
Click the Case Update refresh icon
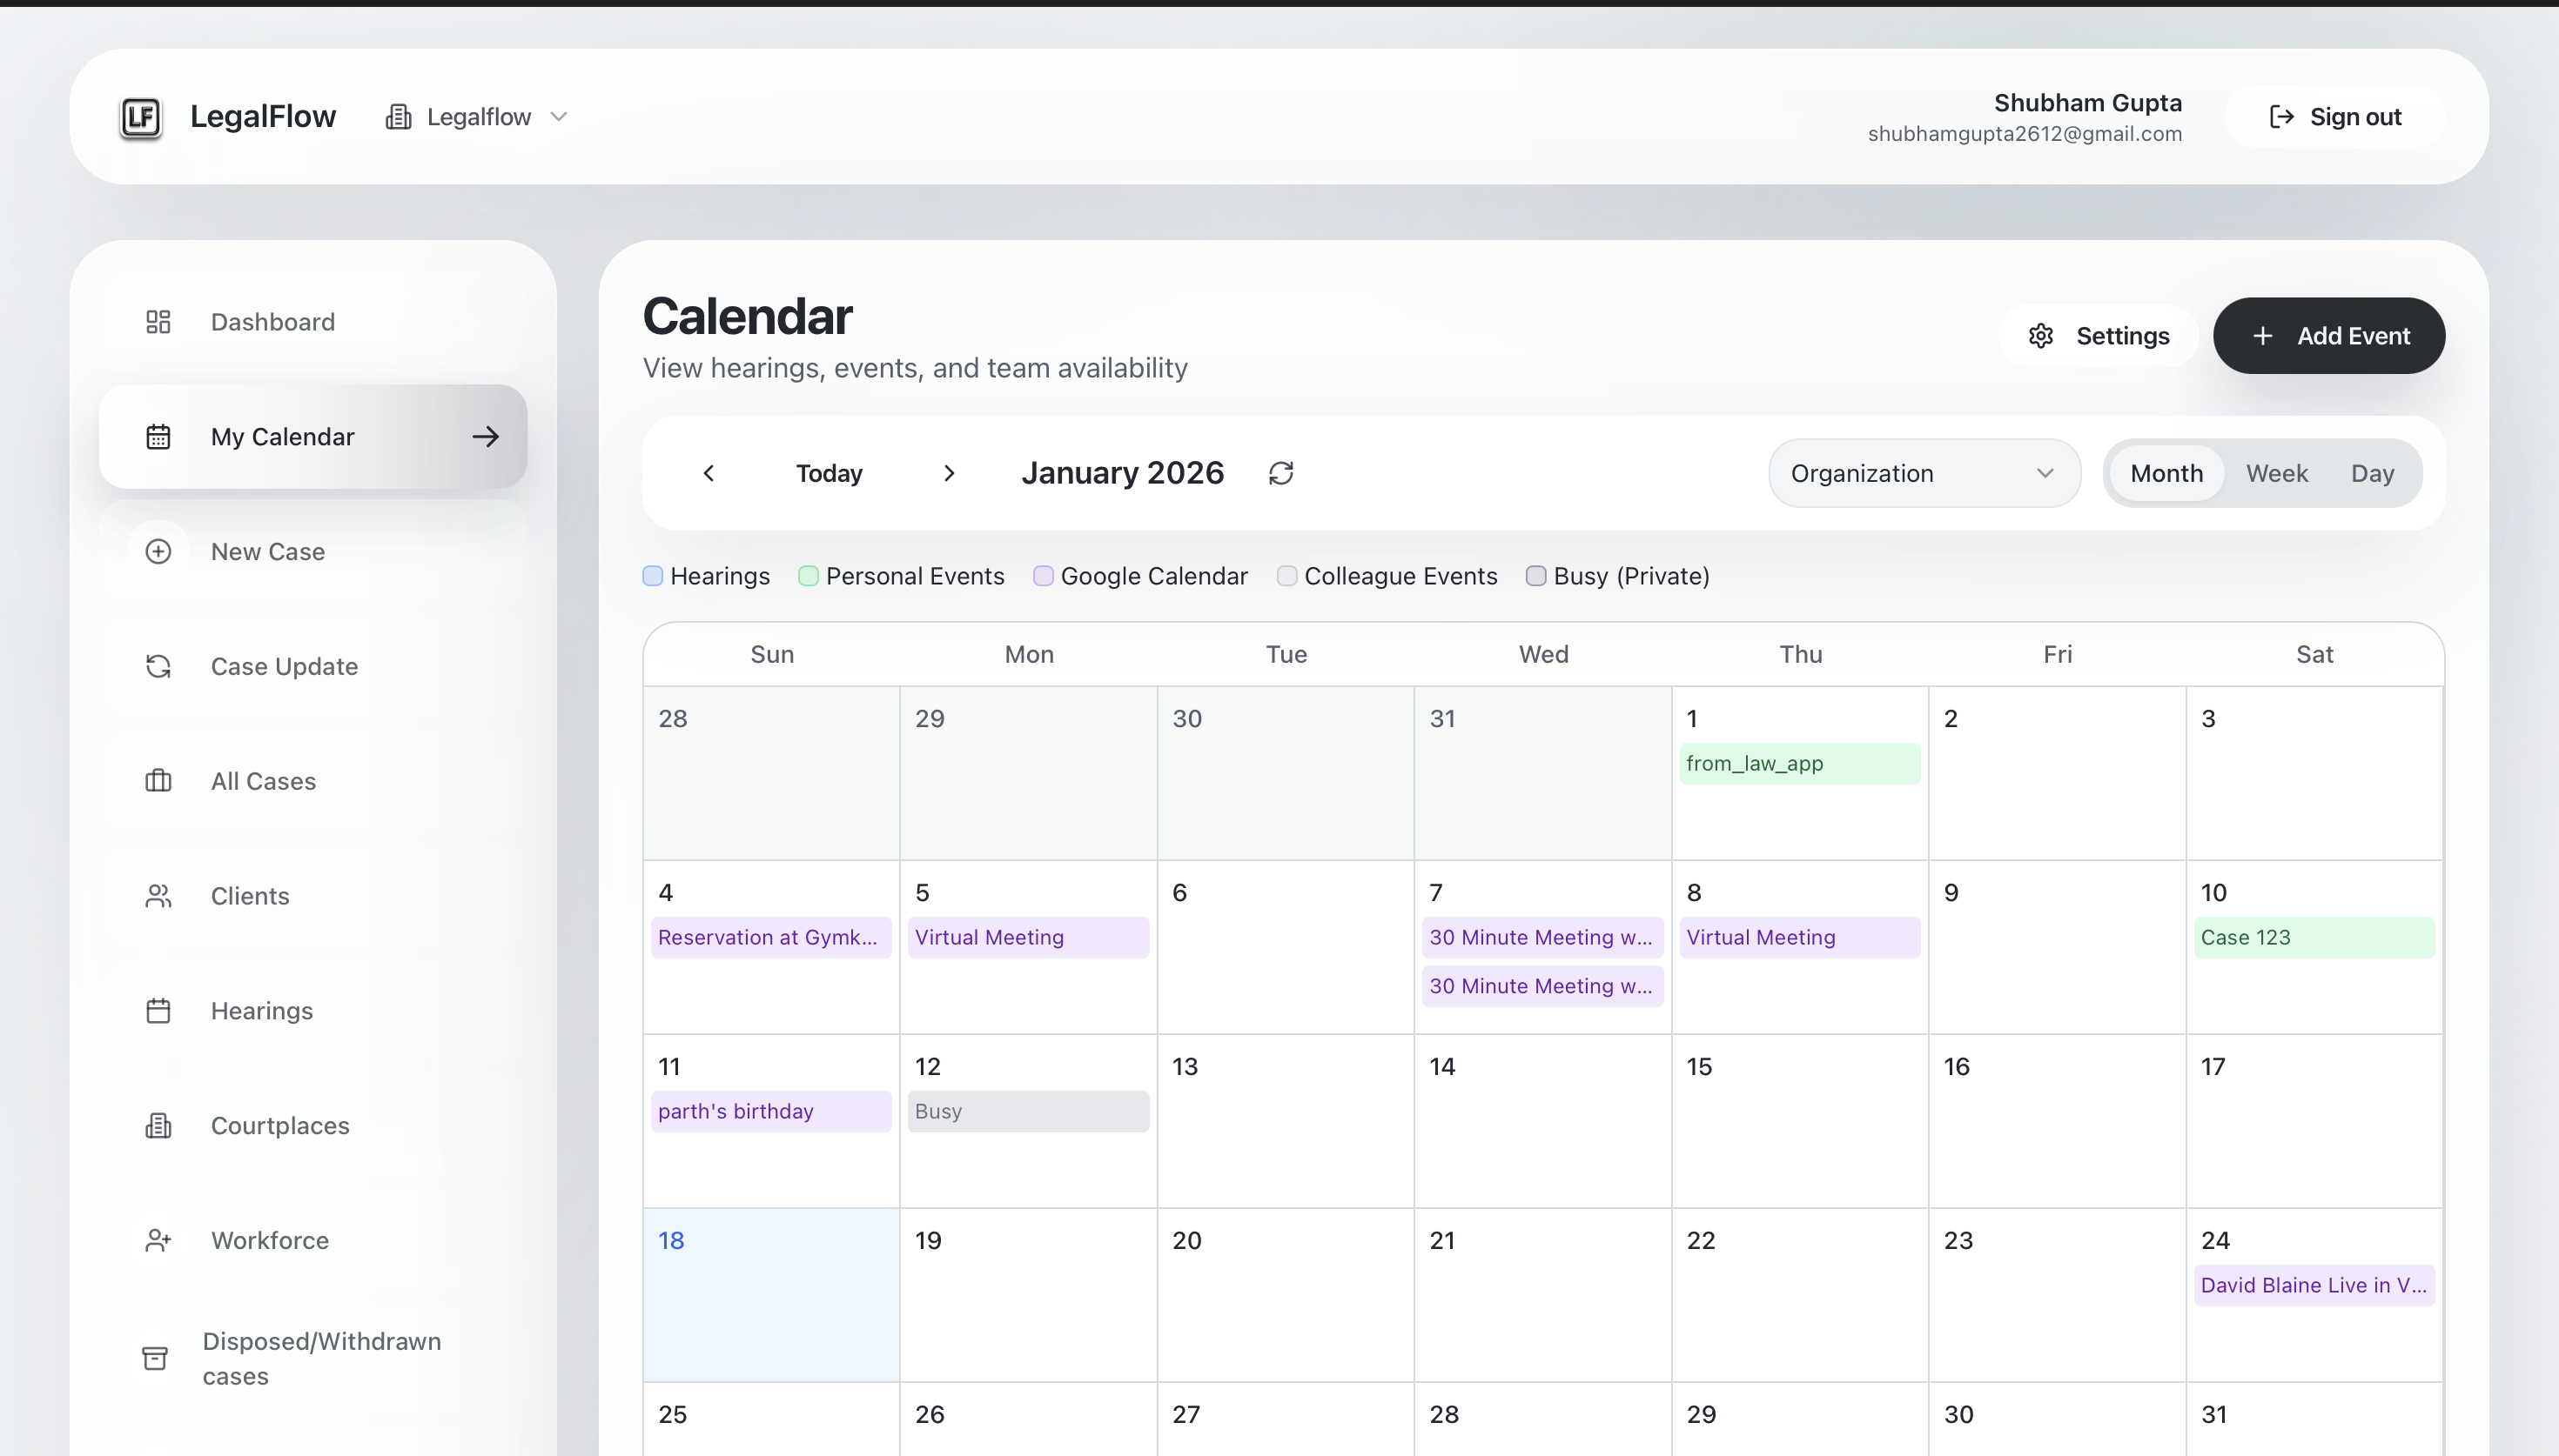(159, 666)
